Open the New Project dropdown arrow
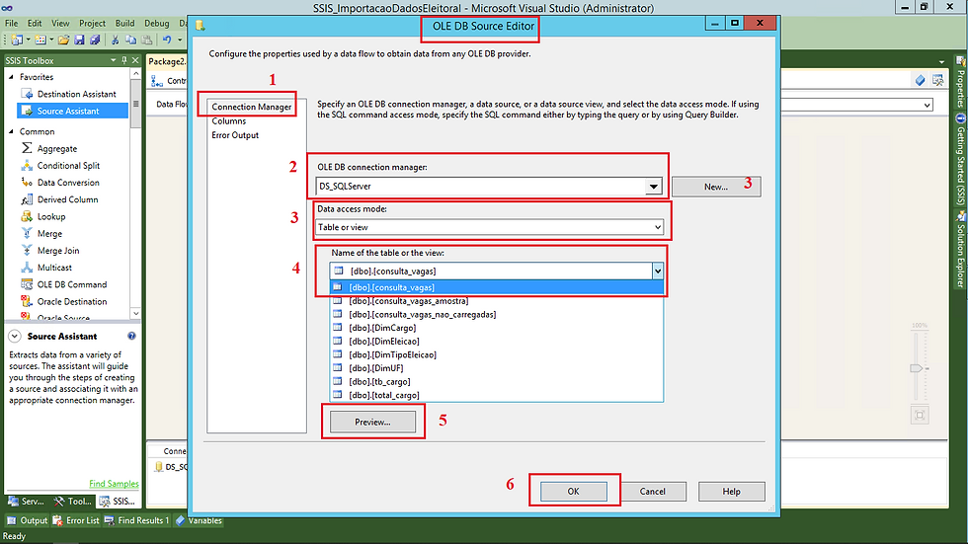 click(28, 40)
